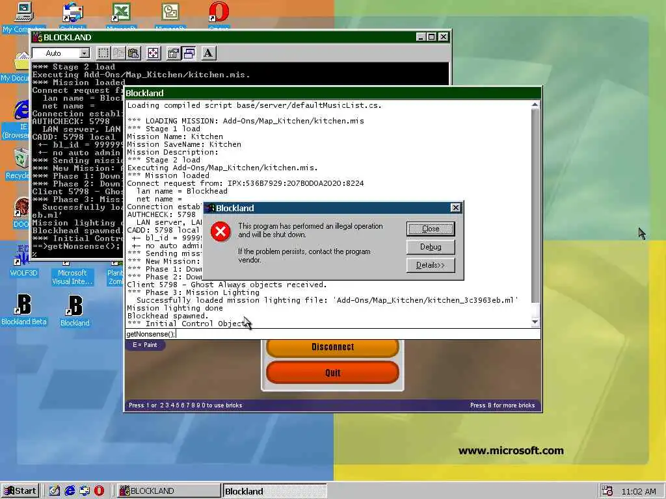Screen dimensions: 666x499
Task: Open the My Computer desktop icon
Action: (23, 17)
